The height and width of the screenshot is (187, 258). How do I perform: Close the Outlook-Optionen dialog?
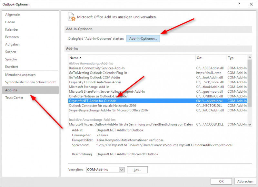(251, 4)
